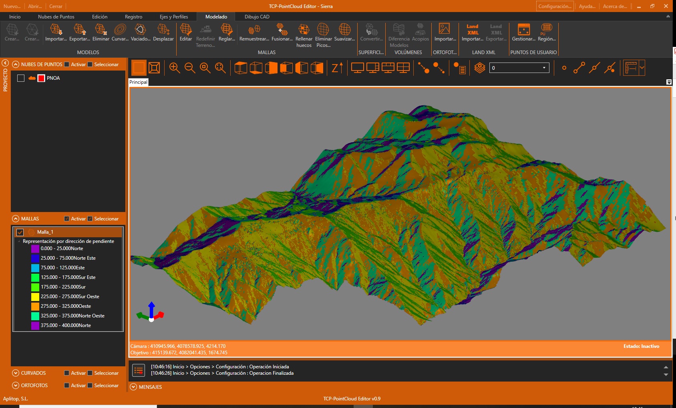Click Cerrar in the title bar

pos(56,6)
